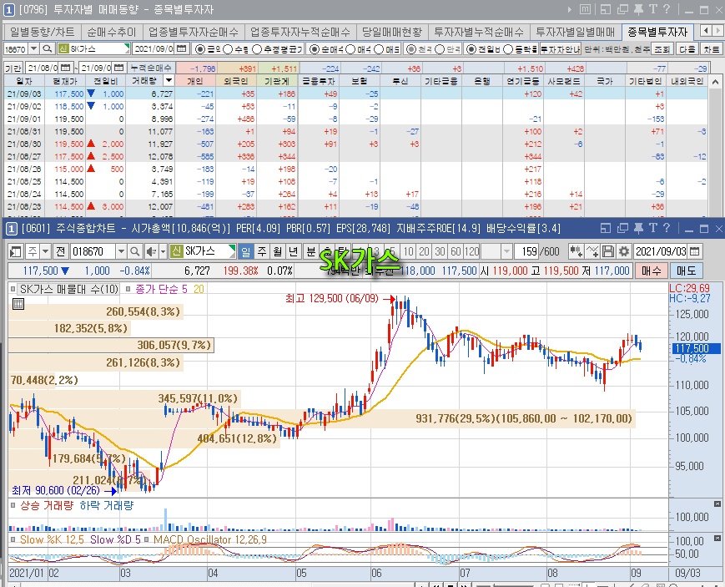Expand the 주 dropdown arrow in chart toolbar
Image resolution: width=725 pixels, height=587 pixels.
[x=45, y=251]
